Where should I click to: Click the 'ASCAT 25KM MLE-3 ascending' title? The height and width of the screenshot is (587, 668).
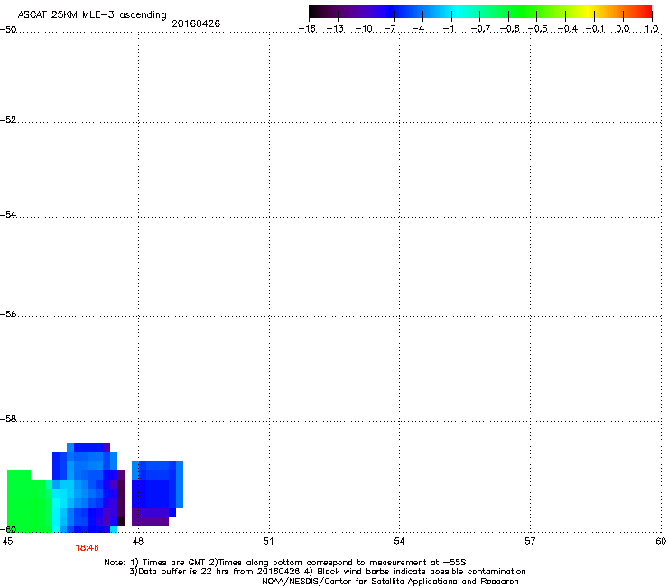(x=92, y=15)
